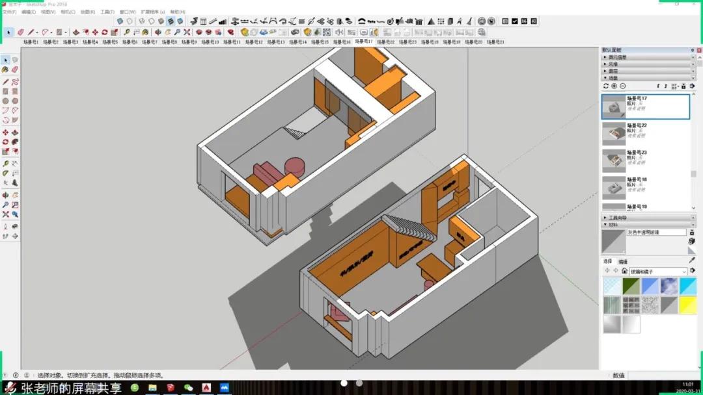Switch to 场景号5 scene tab
This screenshot has width=703, height=395.
pyautogui.click(x=109, y=42)
